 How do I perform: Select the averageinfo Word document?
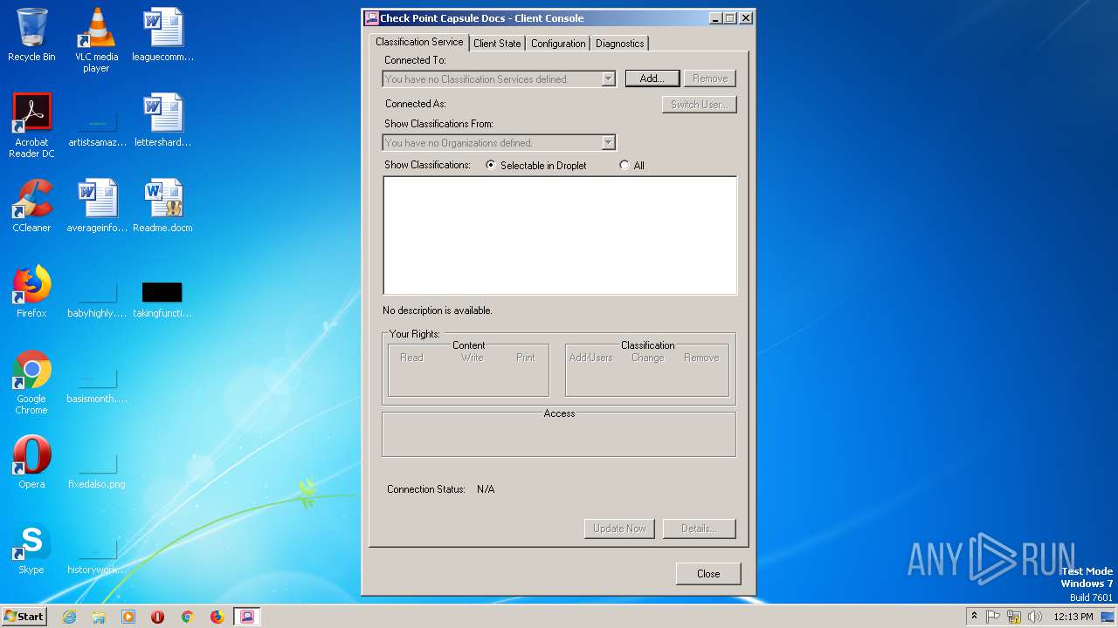pyautogui.click(x=96, y=206)
